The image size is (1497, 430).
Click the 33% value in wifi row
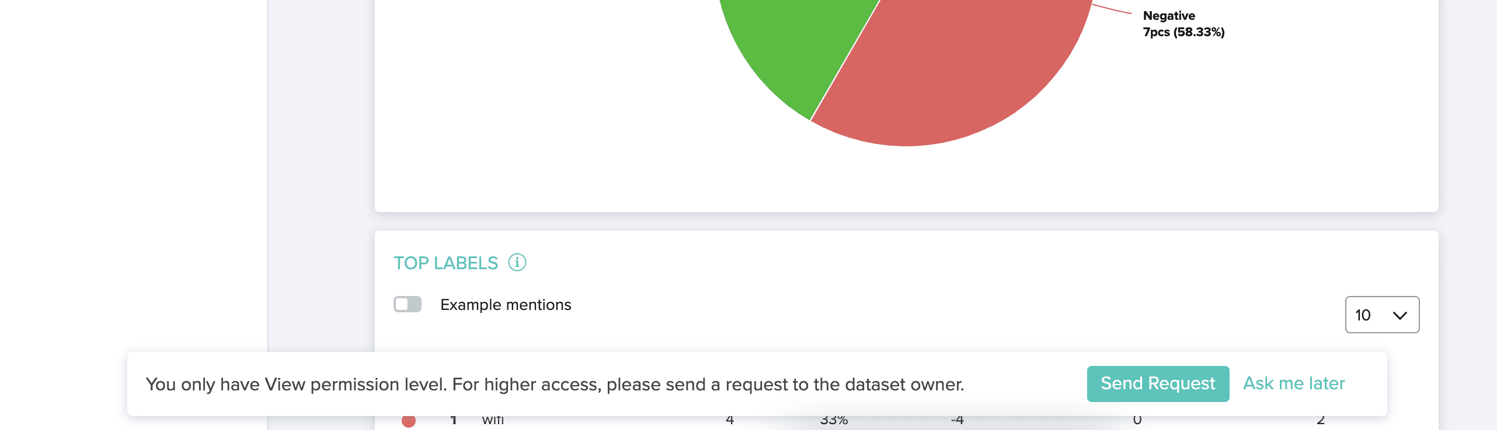834,420
